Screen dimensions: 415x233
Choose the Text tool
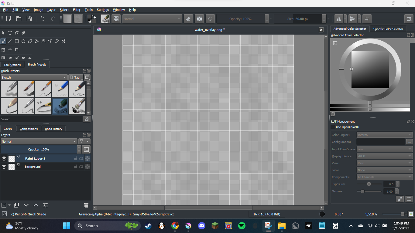click(x=10, y=33)
